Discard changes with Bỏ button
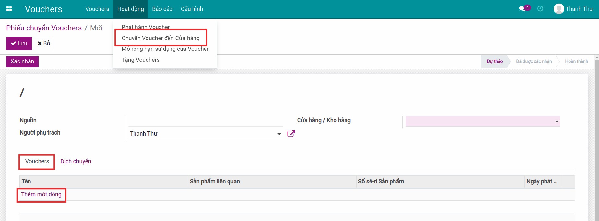The image size is (599, 221). (44, 43)
